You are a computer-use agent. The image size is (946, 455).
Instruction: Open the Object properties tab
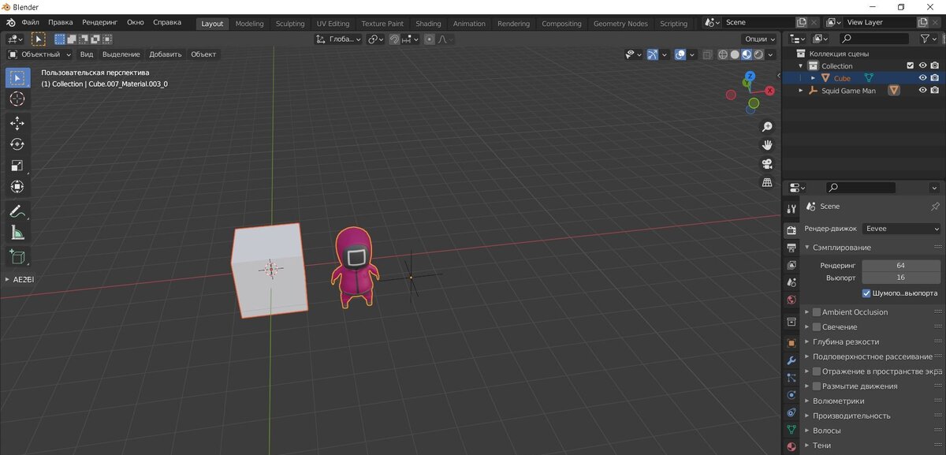(791, 343)
